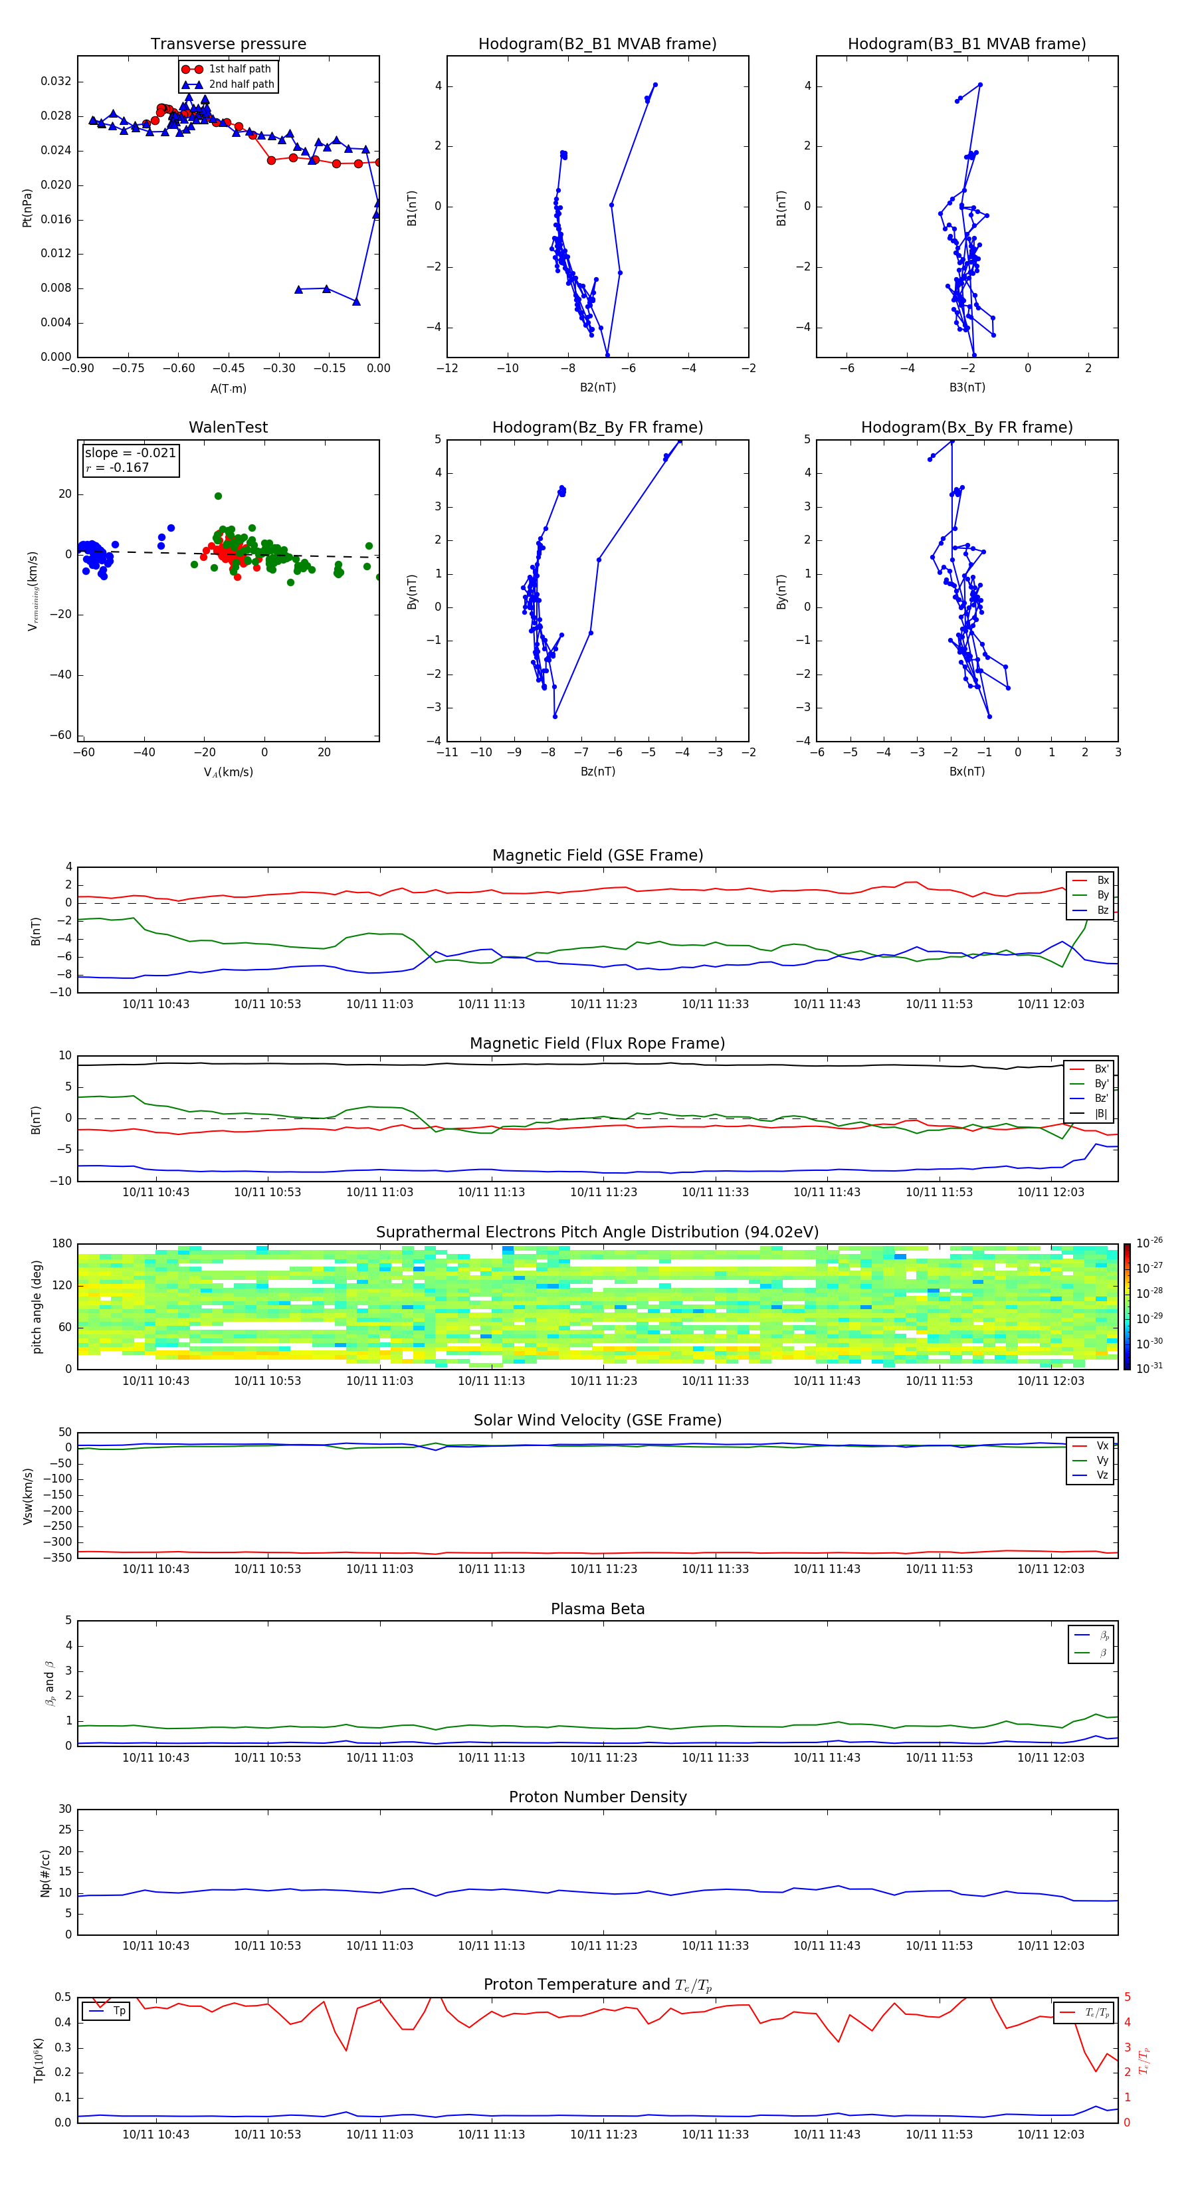1196x2193 pixels.
Task: Click '10/11 10:43' tick under GSE magnetic field plot
Action: coord(155,1003)
